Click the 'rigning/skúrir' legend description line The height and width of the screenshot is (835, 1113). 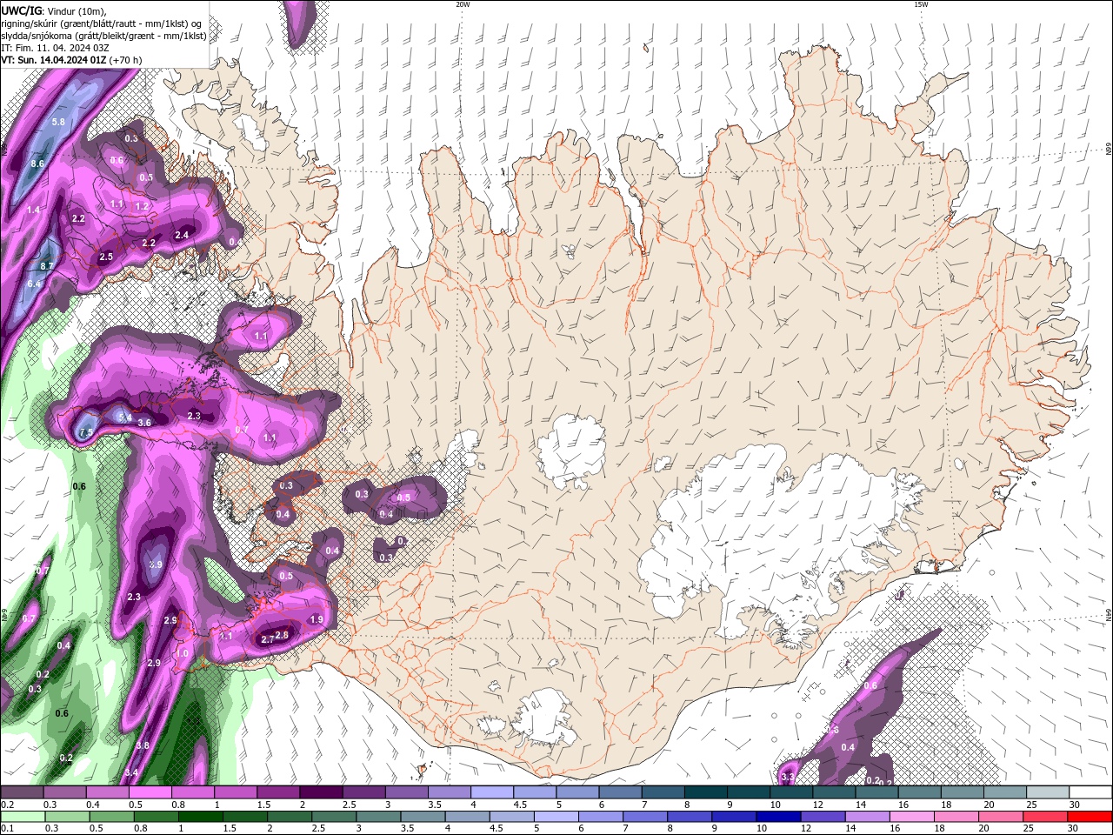point(101,23)
